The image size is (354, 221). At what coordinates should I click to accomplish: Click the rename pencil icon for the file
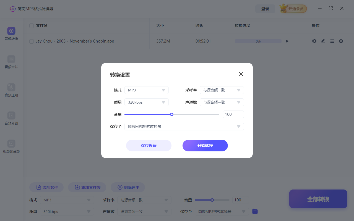tap(323, 41)
